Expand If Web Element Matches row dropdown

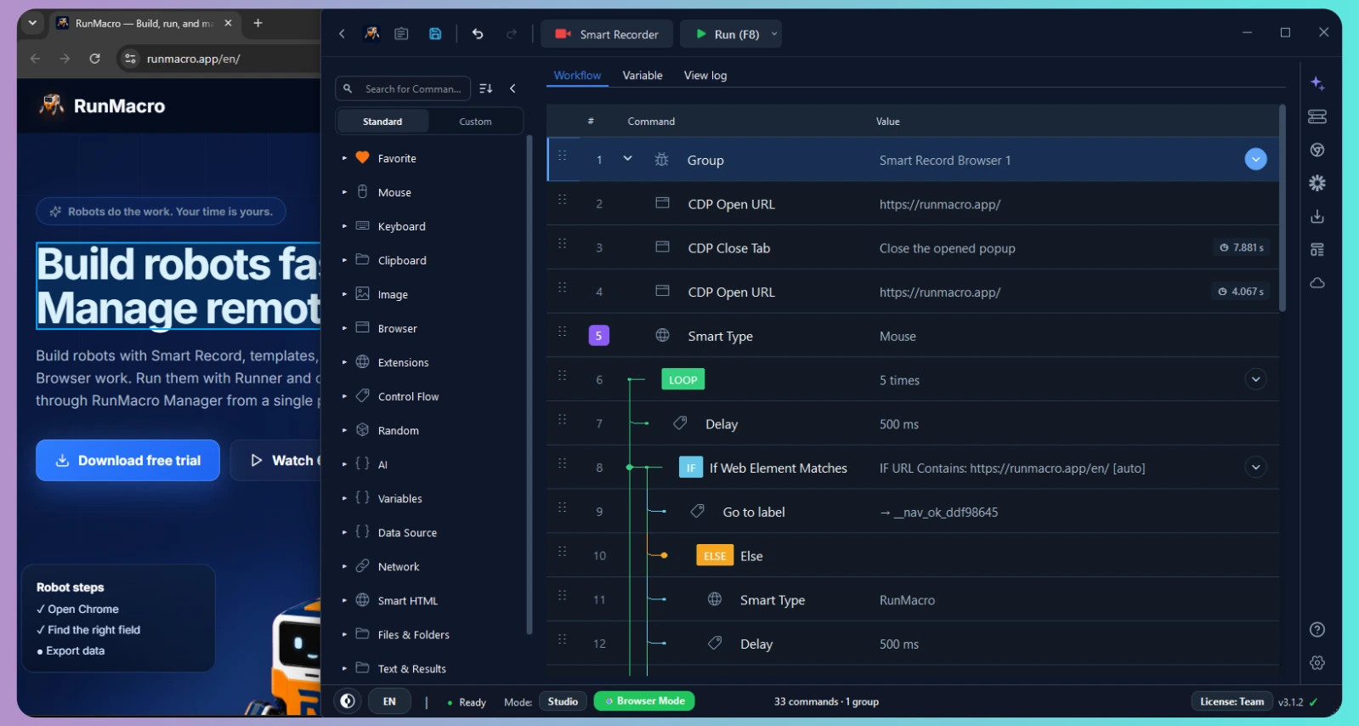[x=1255, y=467]
